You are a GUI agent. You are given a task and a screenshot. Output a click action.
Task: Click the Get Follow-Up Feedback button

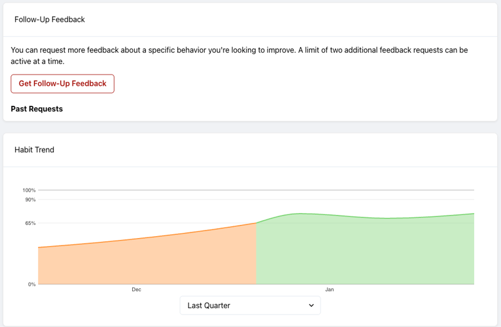(x=63, y=83)
